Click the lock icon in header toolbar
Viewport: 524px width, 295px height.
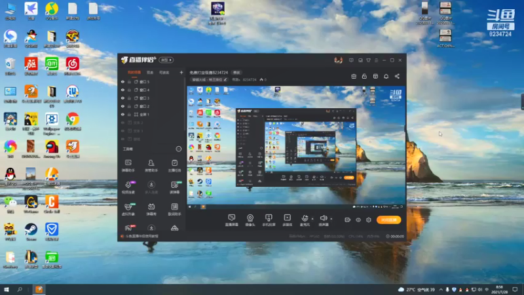(x=364, y=76)
